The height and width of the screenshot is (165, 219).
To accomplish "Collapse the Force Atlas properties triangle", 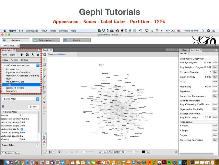I will point(3,112).
